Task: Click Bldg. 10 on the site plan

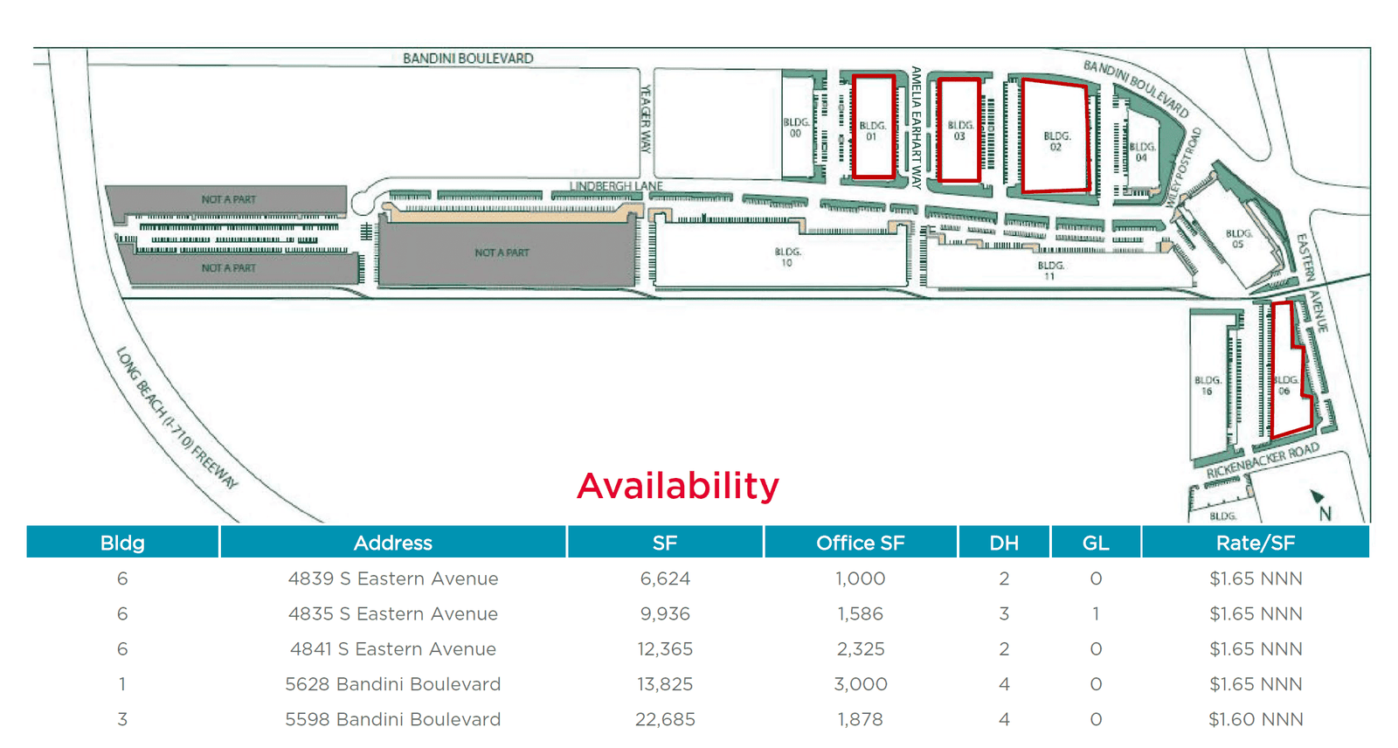Action: click(x=786, y=257)
